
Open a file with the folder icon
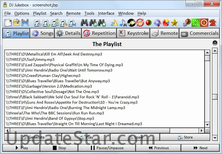[x=17, y=23]
